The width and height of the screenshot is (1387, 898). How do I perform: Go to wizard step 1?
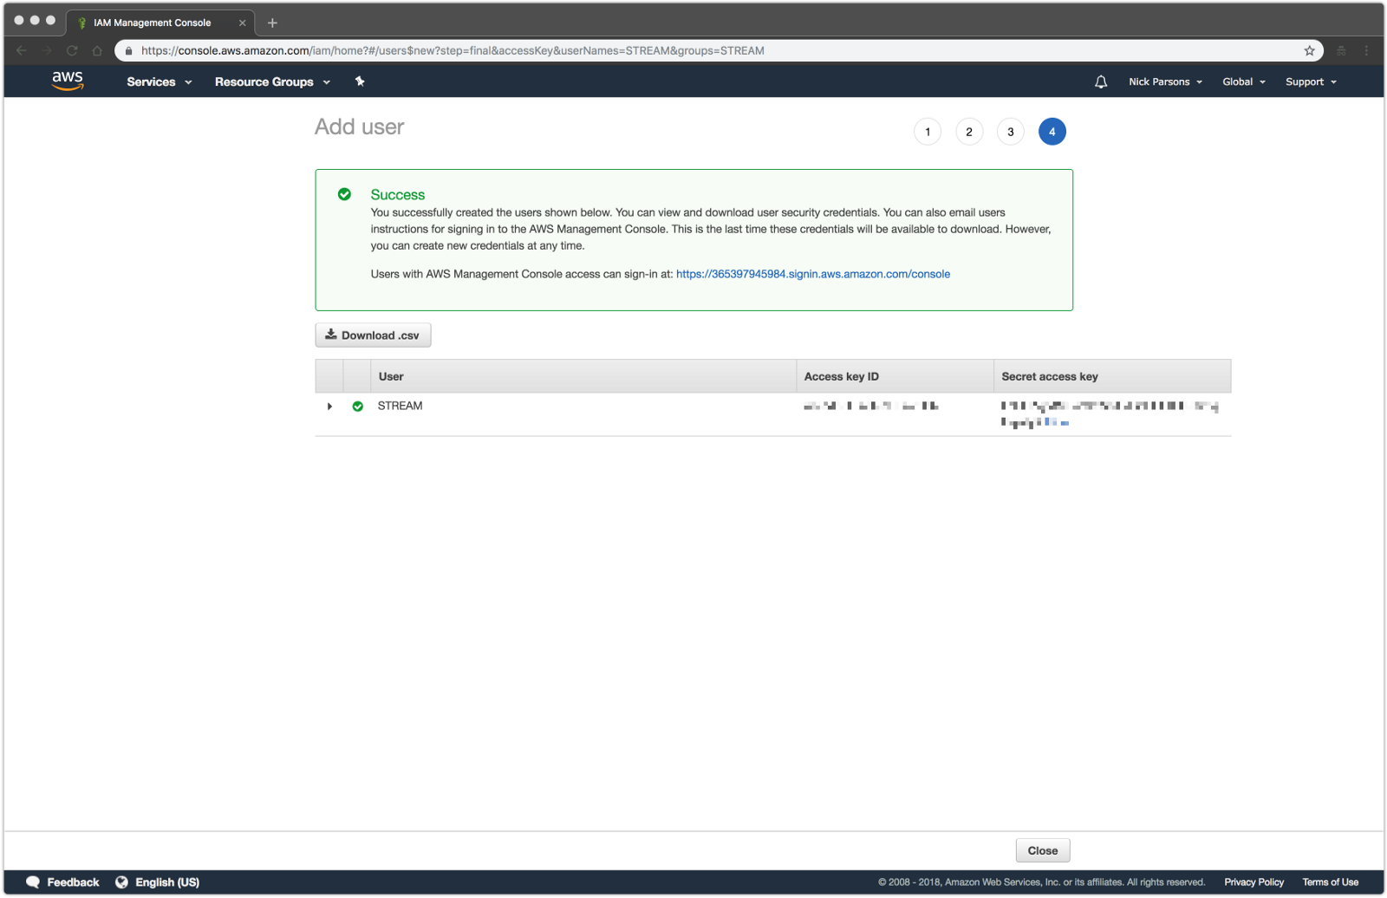tap(928, 132)
